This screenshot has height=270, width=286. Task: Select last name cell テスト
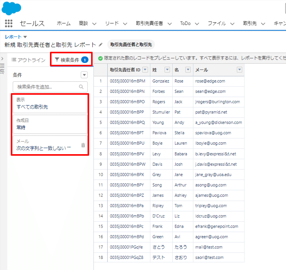click(161, 257)
